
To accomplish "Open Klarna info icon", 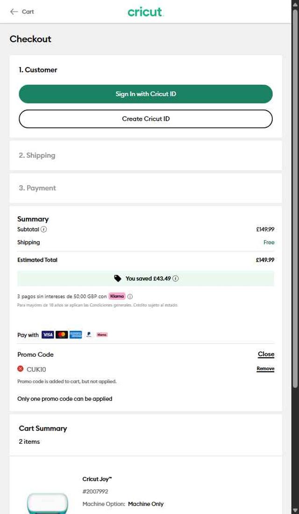I will (x=130, y=296).
